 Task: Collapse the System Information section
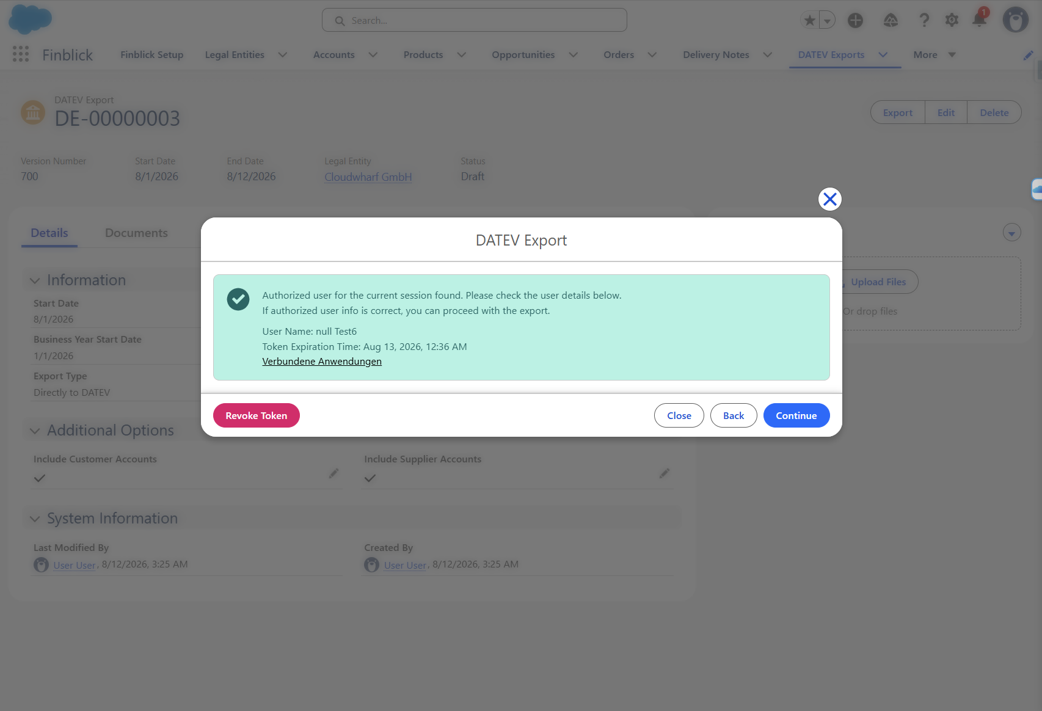[35, 519]
